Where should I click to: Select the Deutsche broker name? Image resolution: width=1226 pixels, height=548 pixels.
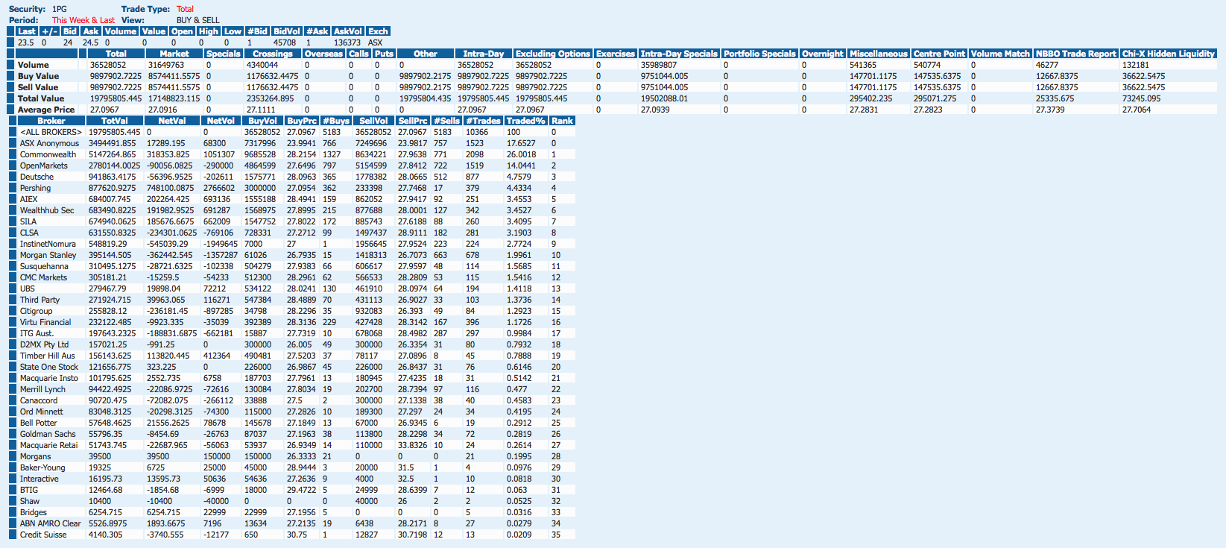pos(37,177)
